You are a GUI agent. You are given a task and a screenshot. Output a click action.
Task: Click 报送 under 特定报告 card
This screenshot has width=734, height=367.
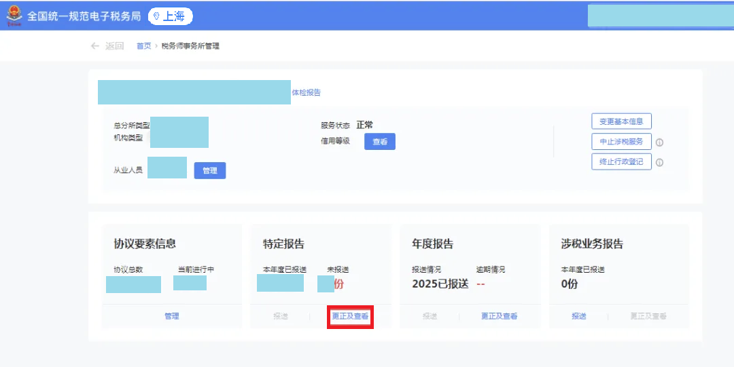click(x=280, y=317)
